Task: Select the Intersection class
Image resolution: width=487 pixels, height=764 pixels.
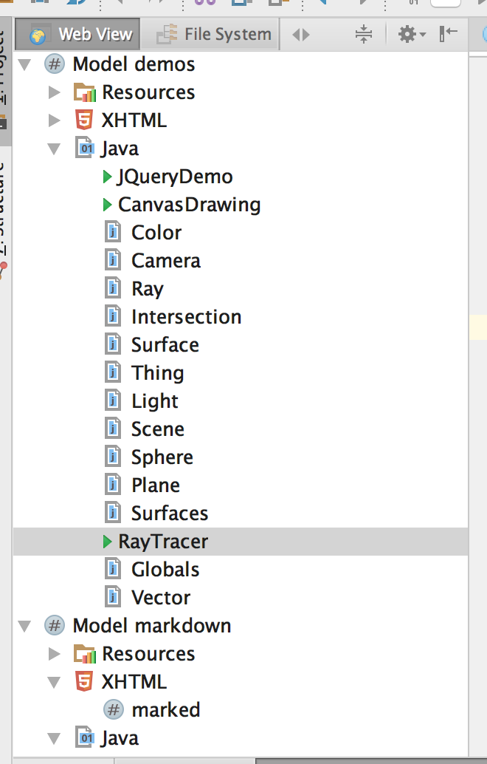Action: coord(186,317)
